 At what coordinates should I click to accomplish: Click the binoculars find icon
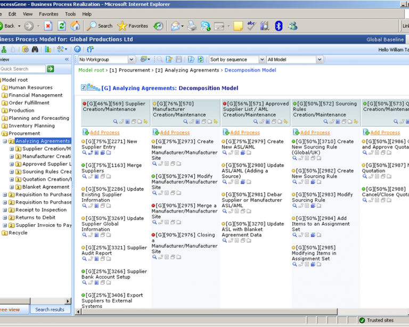point(35,50)
